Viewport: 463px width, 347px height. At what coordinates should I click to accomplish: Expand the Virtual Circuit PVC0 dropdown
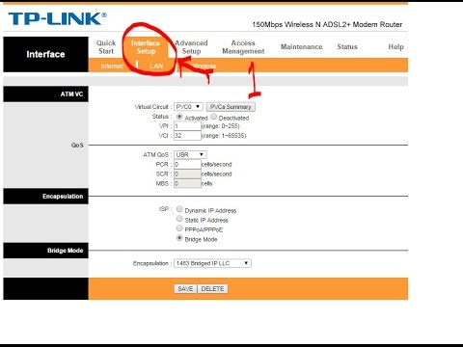[x=188, y=107]
